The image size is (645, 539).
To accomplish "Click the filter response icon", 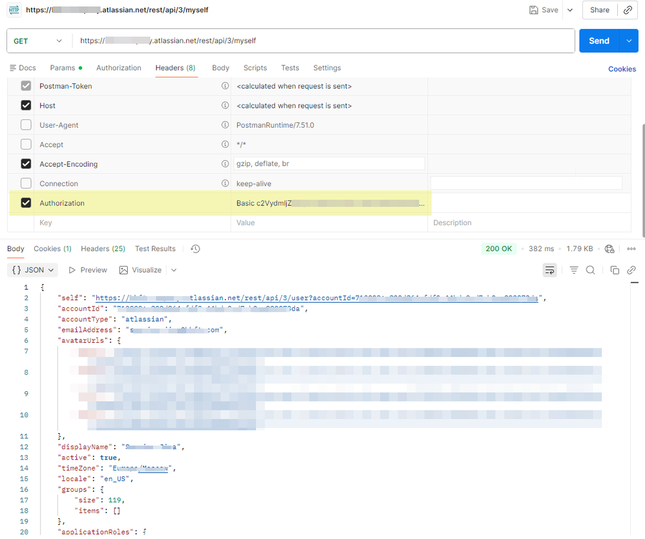I will [574, 270].
